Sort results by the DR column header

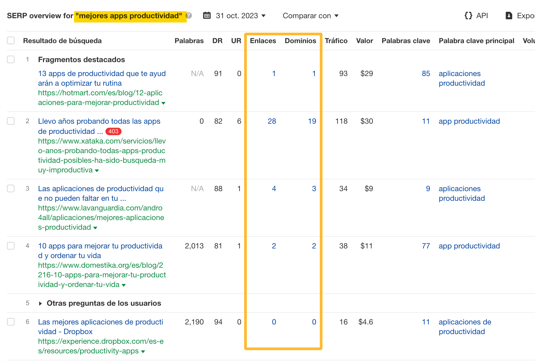click(218, 40)
